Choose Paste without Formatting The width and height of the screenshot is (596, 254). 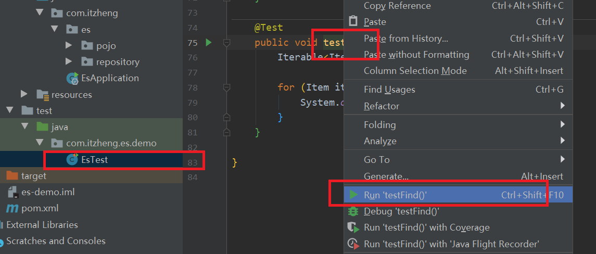(459, 55)
